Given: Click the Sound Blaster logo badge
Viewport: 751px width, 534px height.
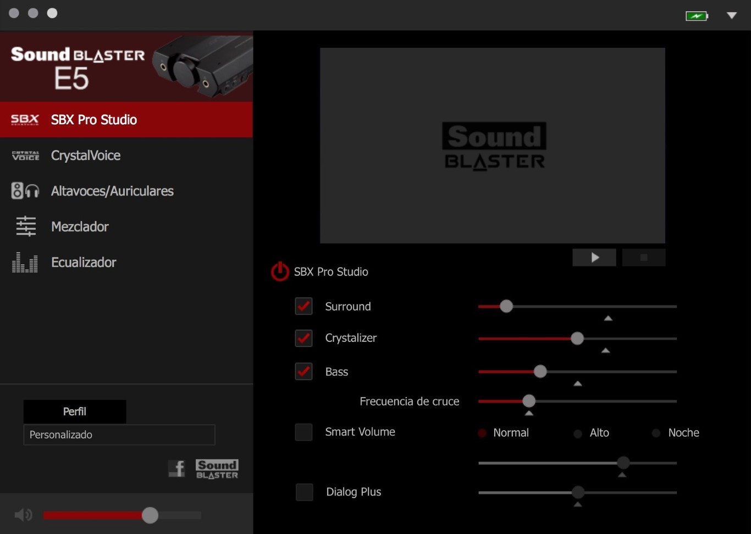Looking at the screenshot, I should (217, 468).
